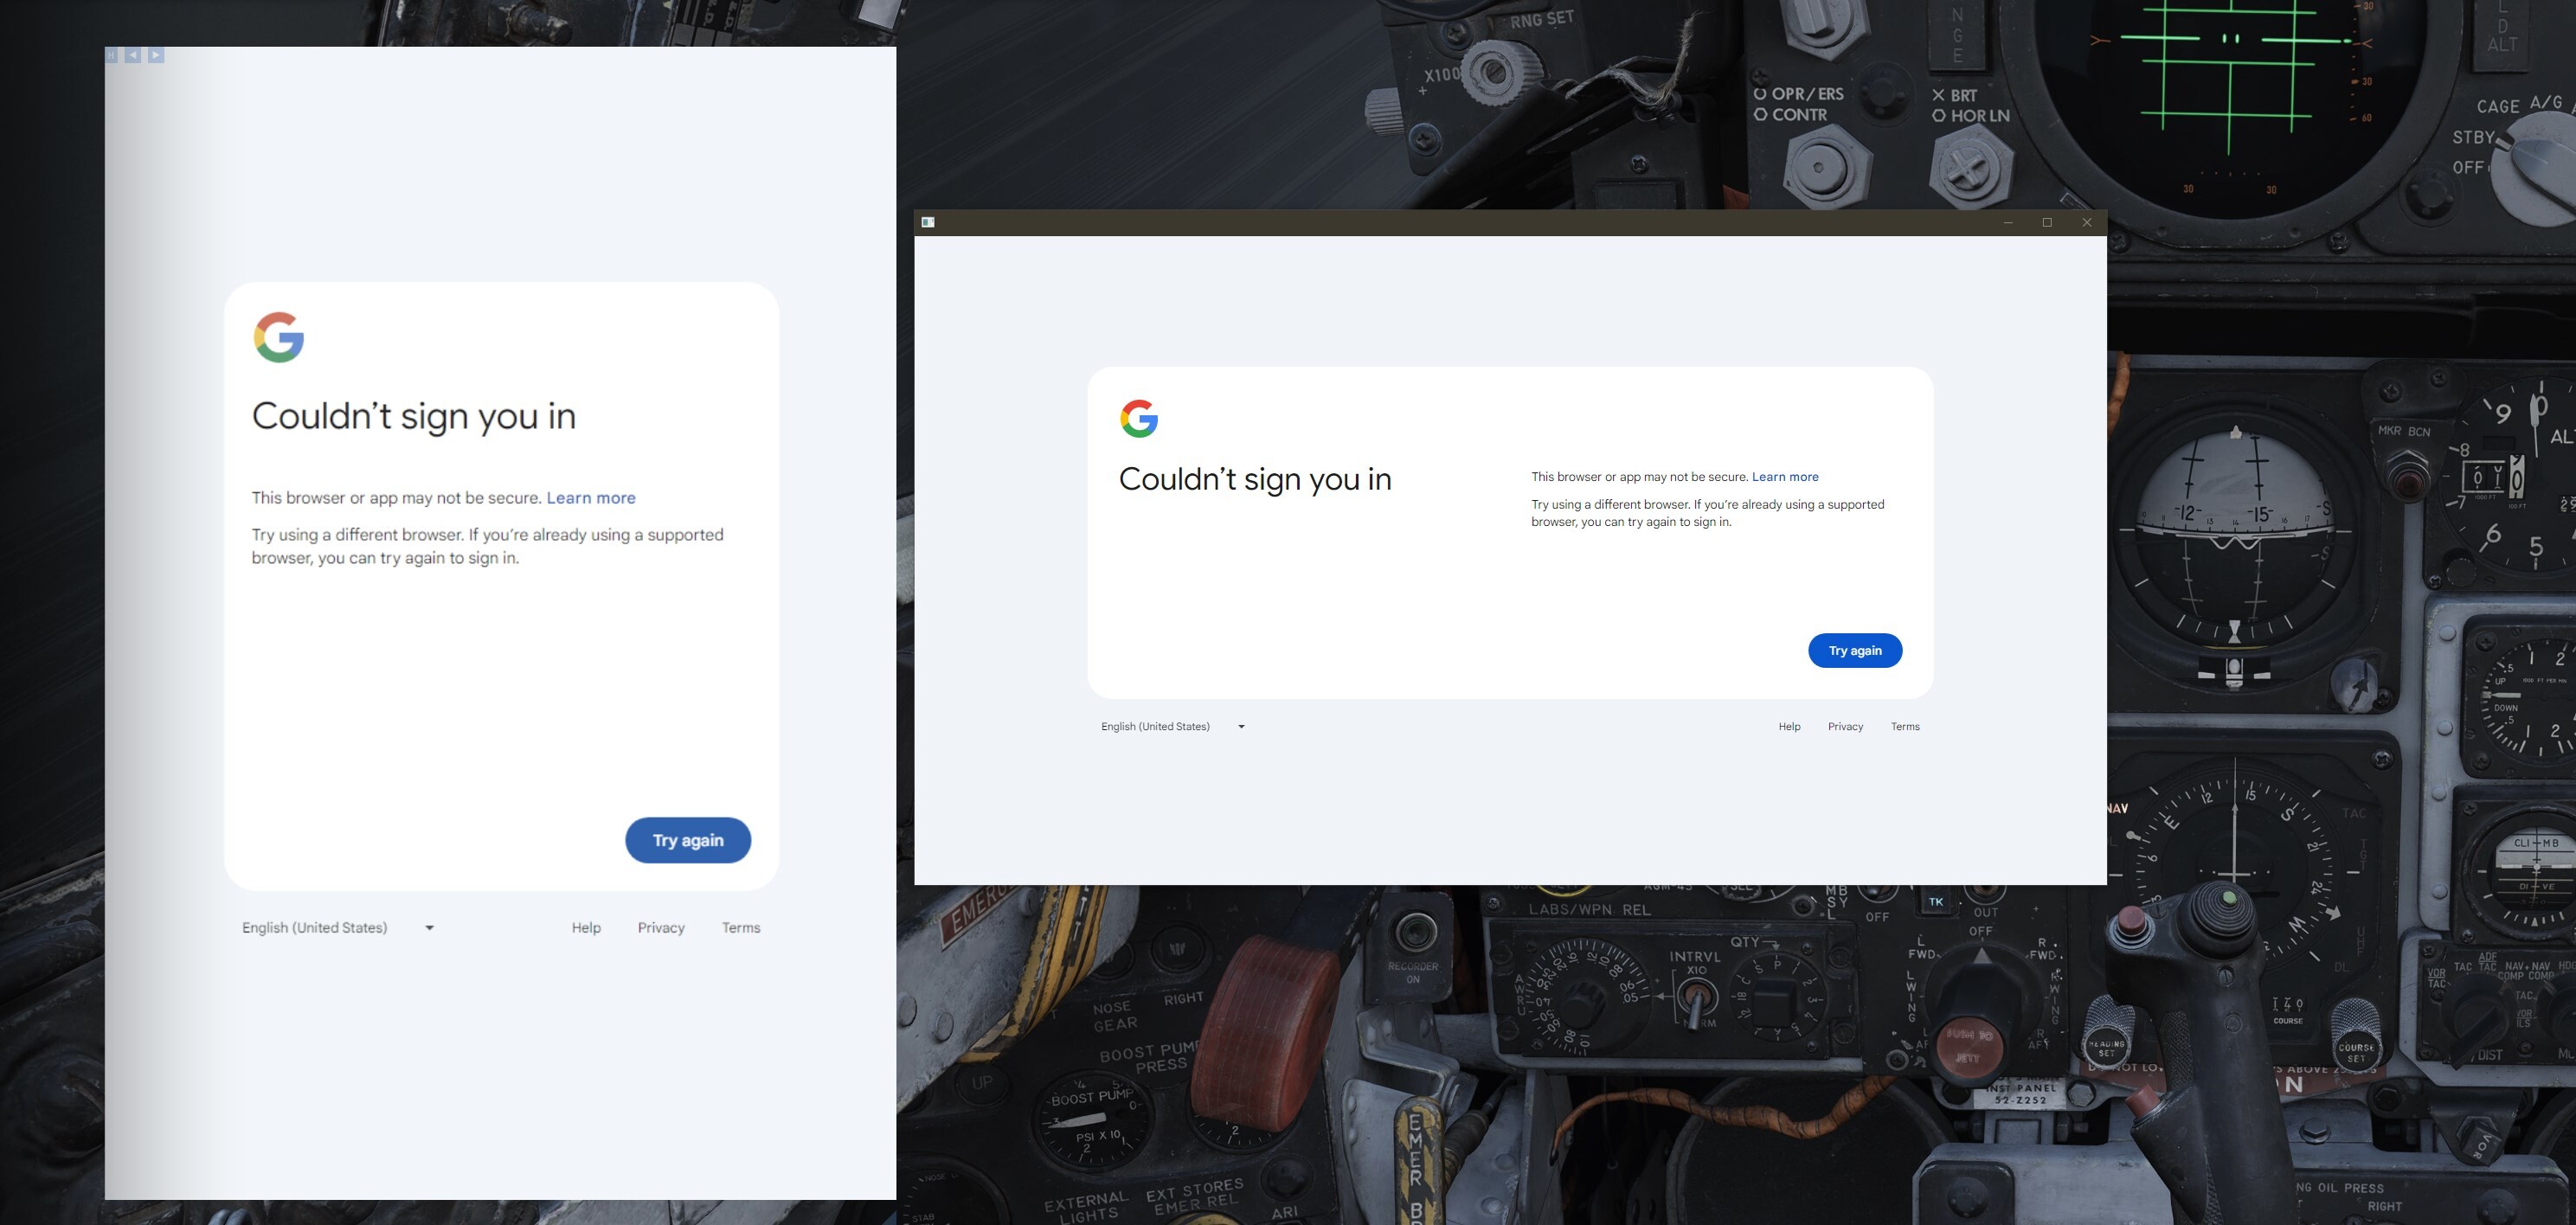2576x1225 pixels.
Task: Click the H home button in the overlay panel
Action: coord(111,55)
